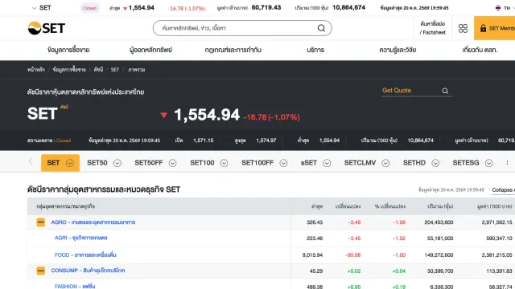The width and height of the screenshot is (515, 289).
Task: Click the CONSUMP volume 30,399,700
Action: pos(440,271)
